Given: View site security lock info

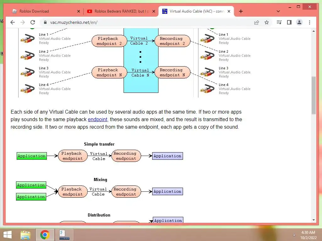Looking at the screenshot, I should [x=45, y=22].
